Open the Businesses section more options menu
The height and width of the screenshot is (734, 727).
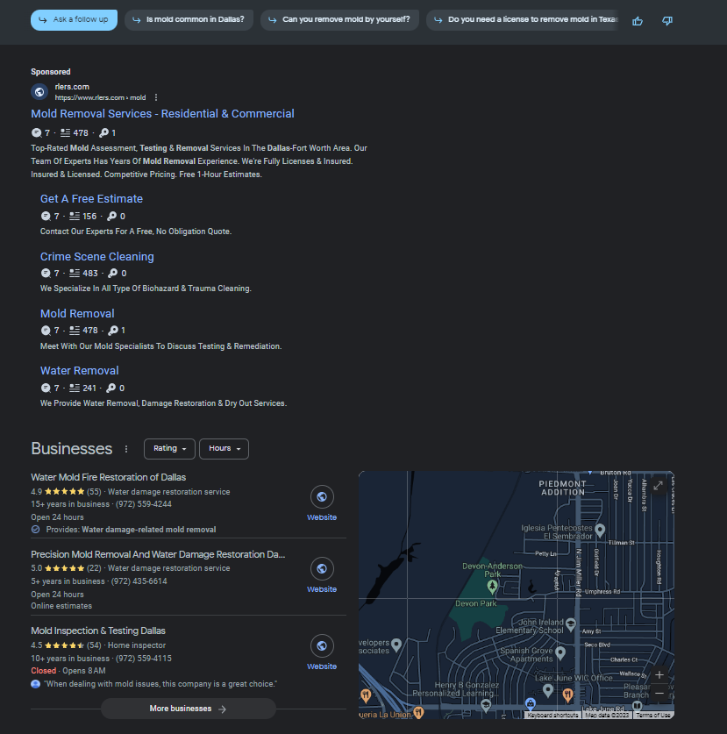[126, 449]
